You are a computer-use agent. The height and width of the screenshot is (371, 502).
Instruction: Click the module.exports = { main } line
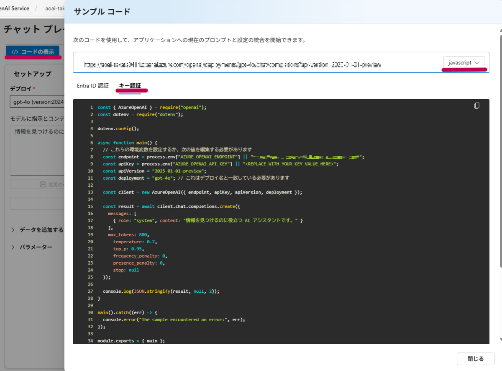pyautogui.click(x=131, y=341)
